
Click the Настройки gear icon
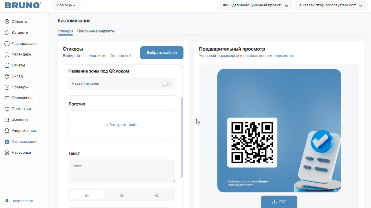point(7,153)
